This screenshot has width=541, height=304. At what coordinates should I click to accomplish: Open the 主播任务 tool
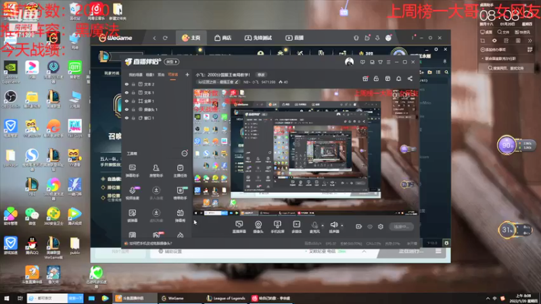pyautogui.click(x=180, y=171)
